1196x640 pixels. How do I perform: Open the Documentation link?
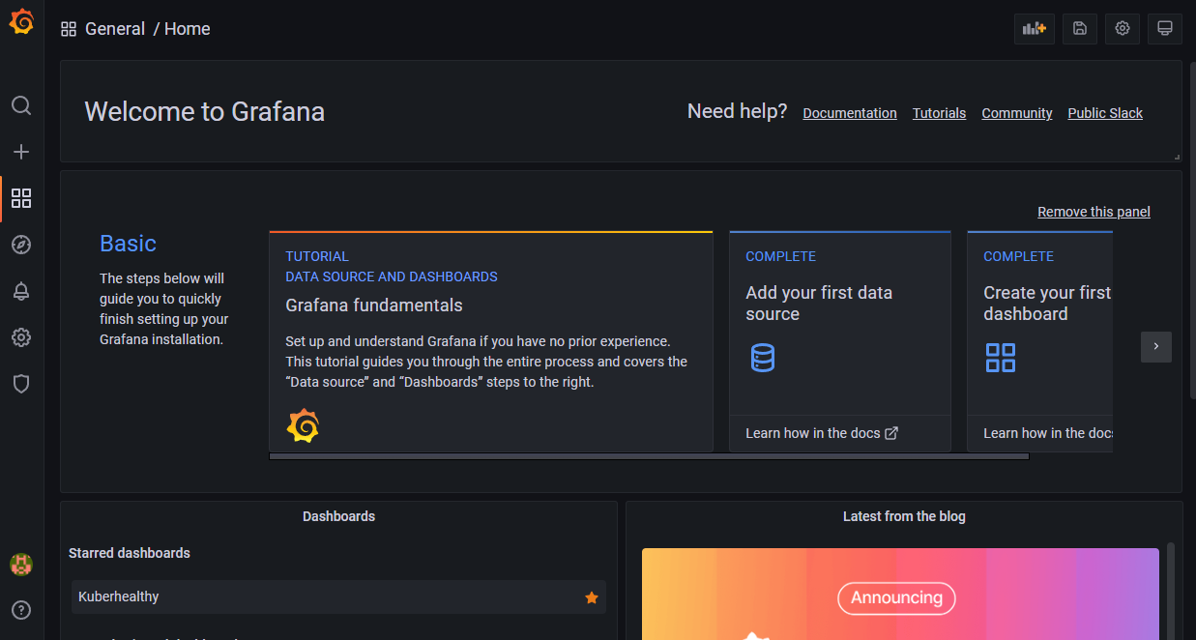coord(850,113)
